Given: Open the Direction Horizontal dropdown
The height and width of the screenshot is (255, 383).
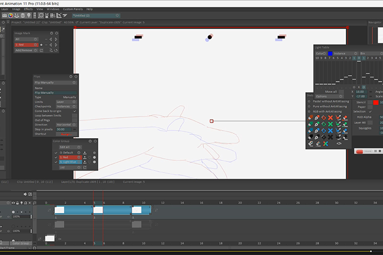Looking at the screenshot, I should (x=66, y=125).
